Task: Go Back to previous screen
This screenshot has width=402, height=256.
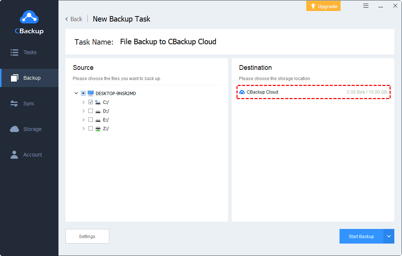Action: point(74,19)
